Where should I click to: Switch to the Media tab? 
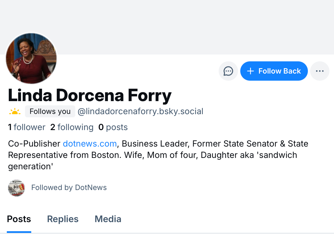[108, 219]
